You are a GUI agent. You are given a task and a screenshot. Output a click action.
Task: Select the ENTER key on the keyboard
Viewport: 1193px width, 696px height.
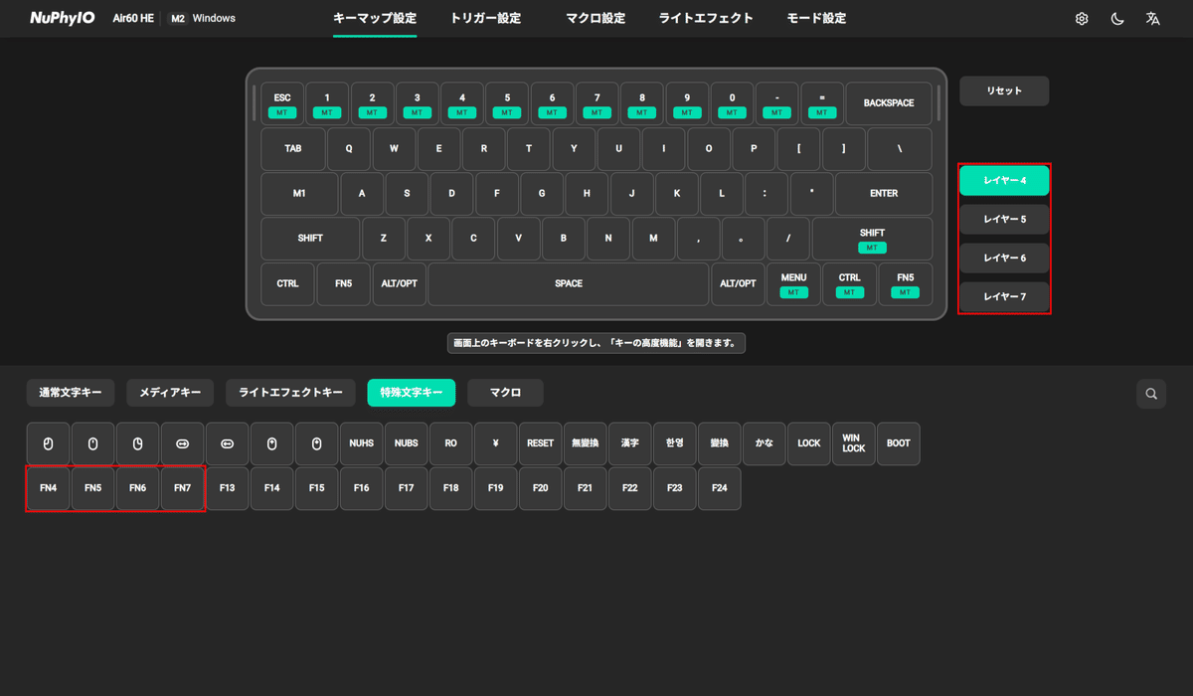[x=884, y=194]
